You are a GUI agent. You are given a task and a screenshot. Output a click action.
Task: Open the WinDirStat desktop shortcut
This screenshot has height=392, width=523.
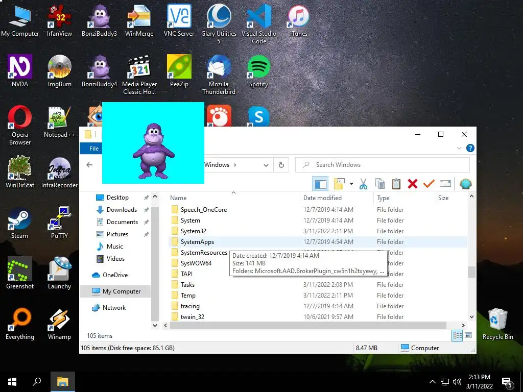[20, 172]
